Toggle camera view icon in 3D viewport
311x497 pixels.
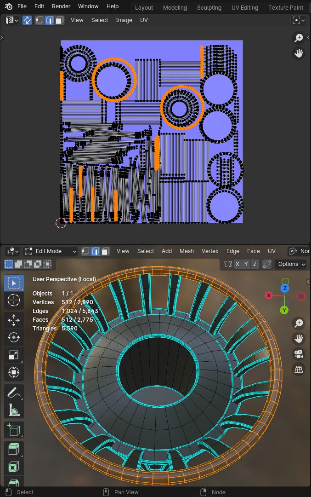tap(298, 354)
